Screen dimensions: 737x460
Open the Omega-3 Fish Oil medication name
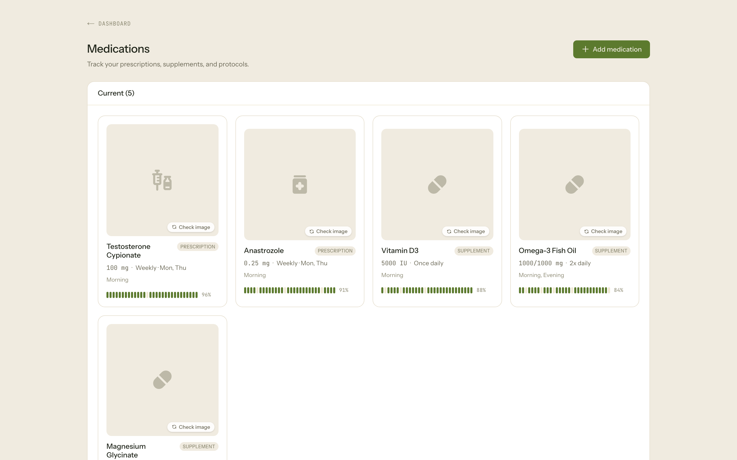pyautogui.click(x=547, y=251)
